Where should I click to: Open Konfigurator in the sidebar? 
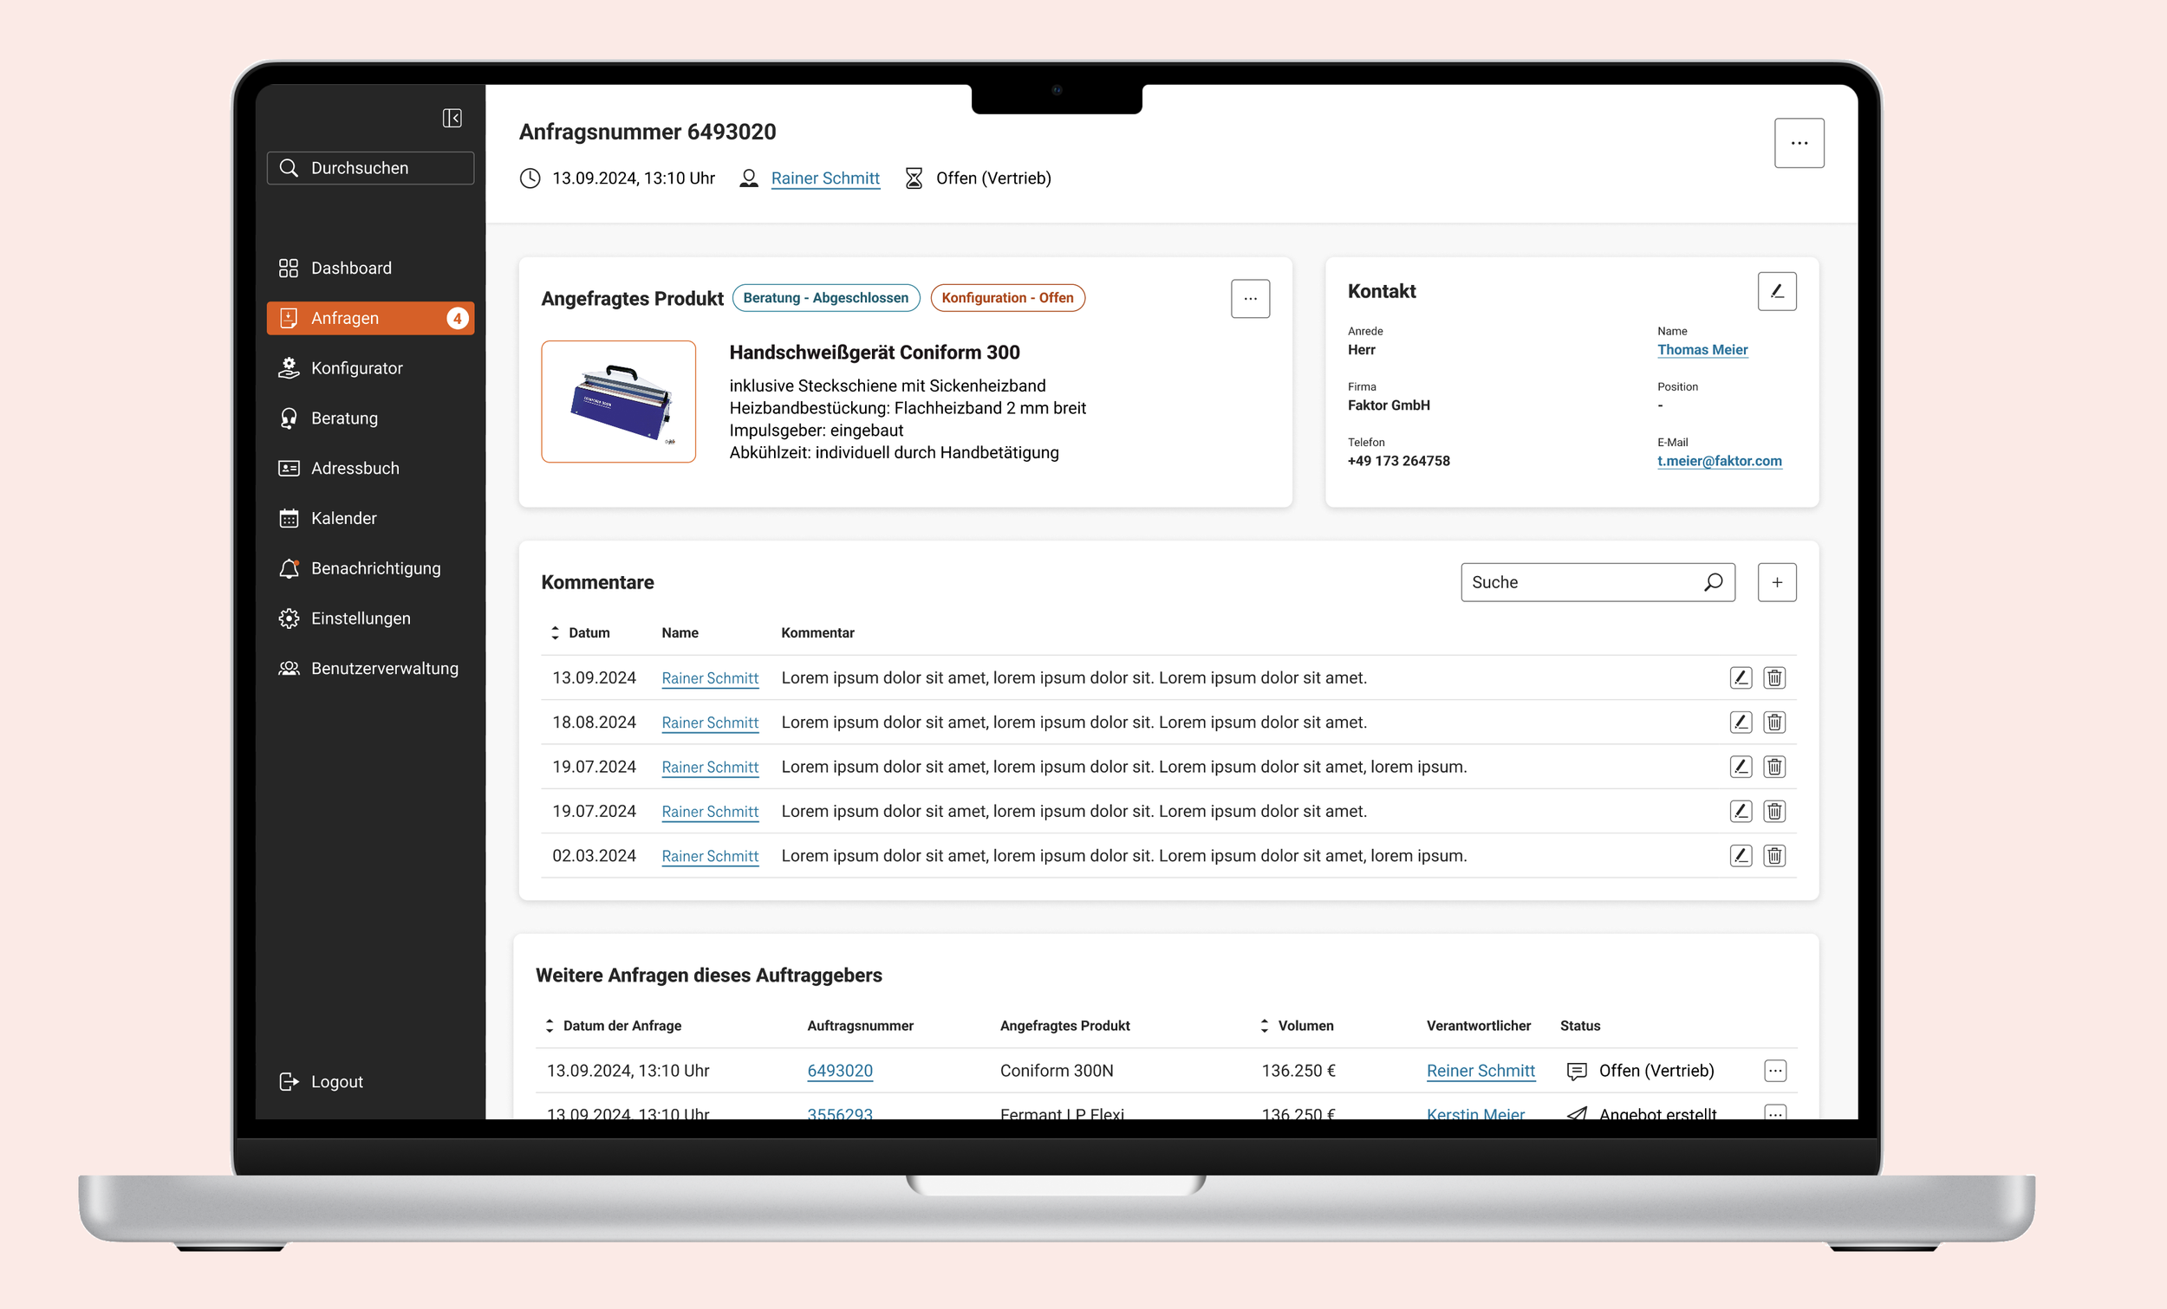(356, 368)
